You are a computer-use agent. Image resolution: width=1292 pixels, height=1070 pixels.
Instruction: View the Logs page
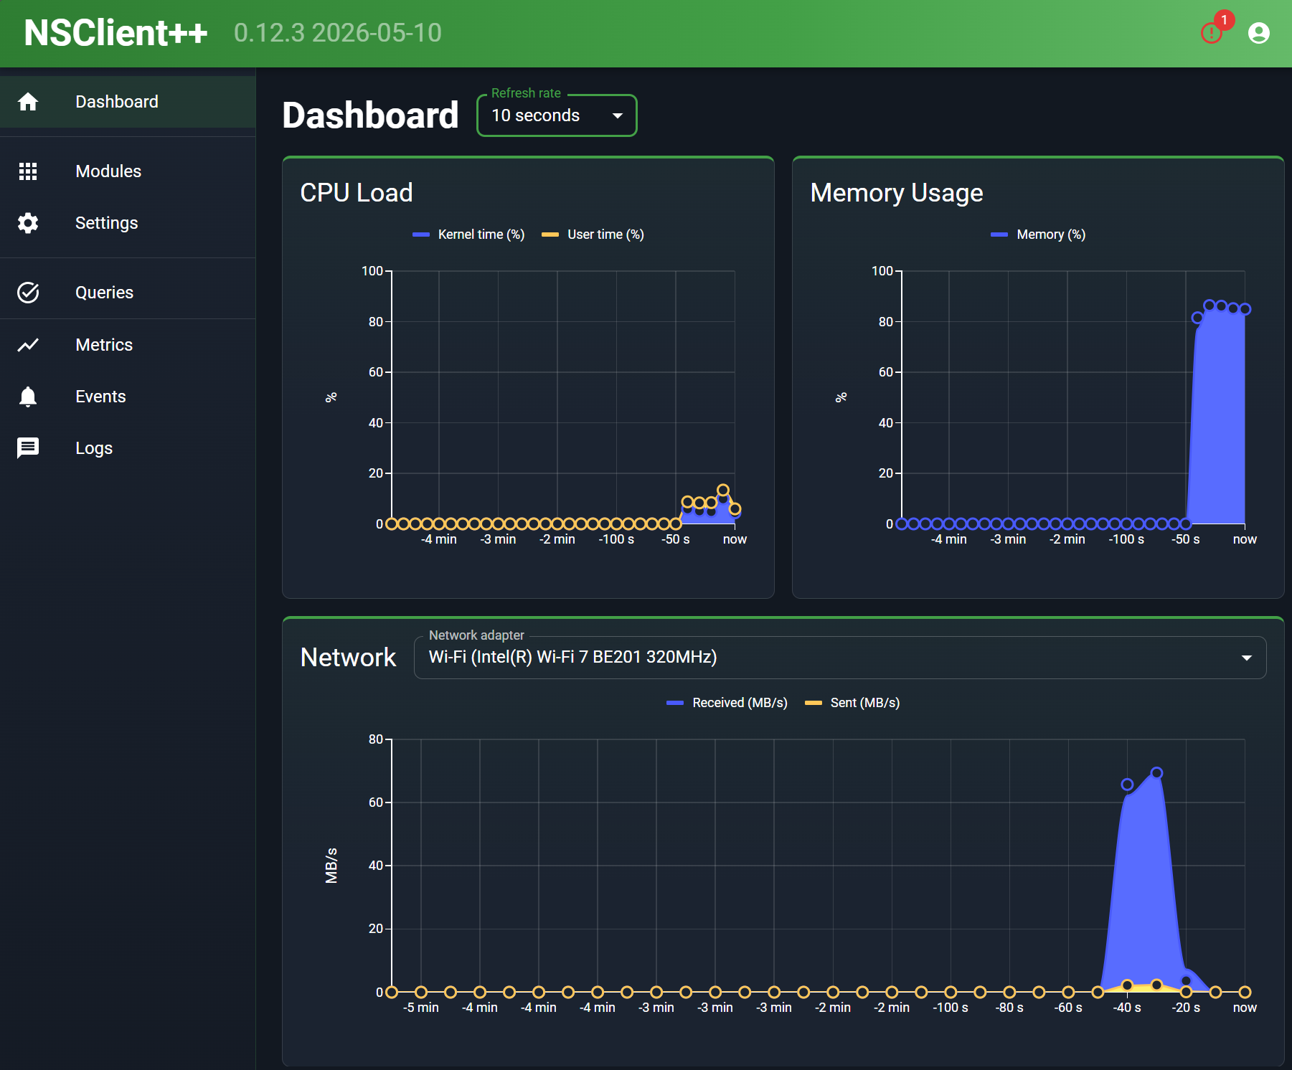[128, 448]
